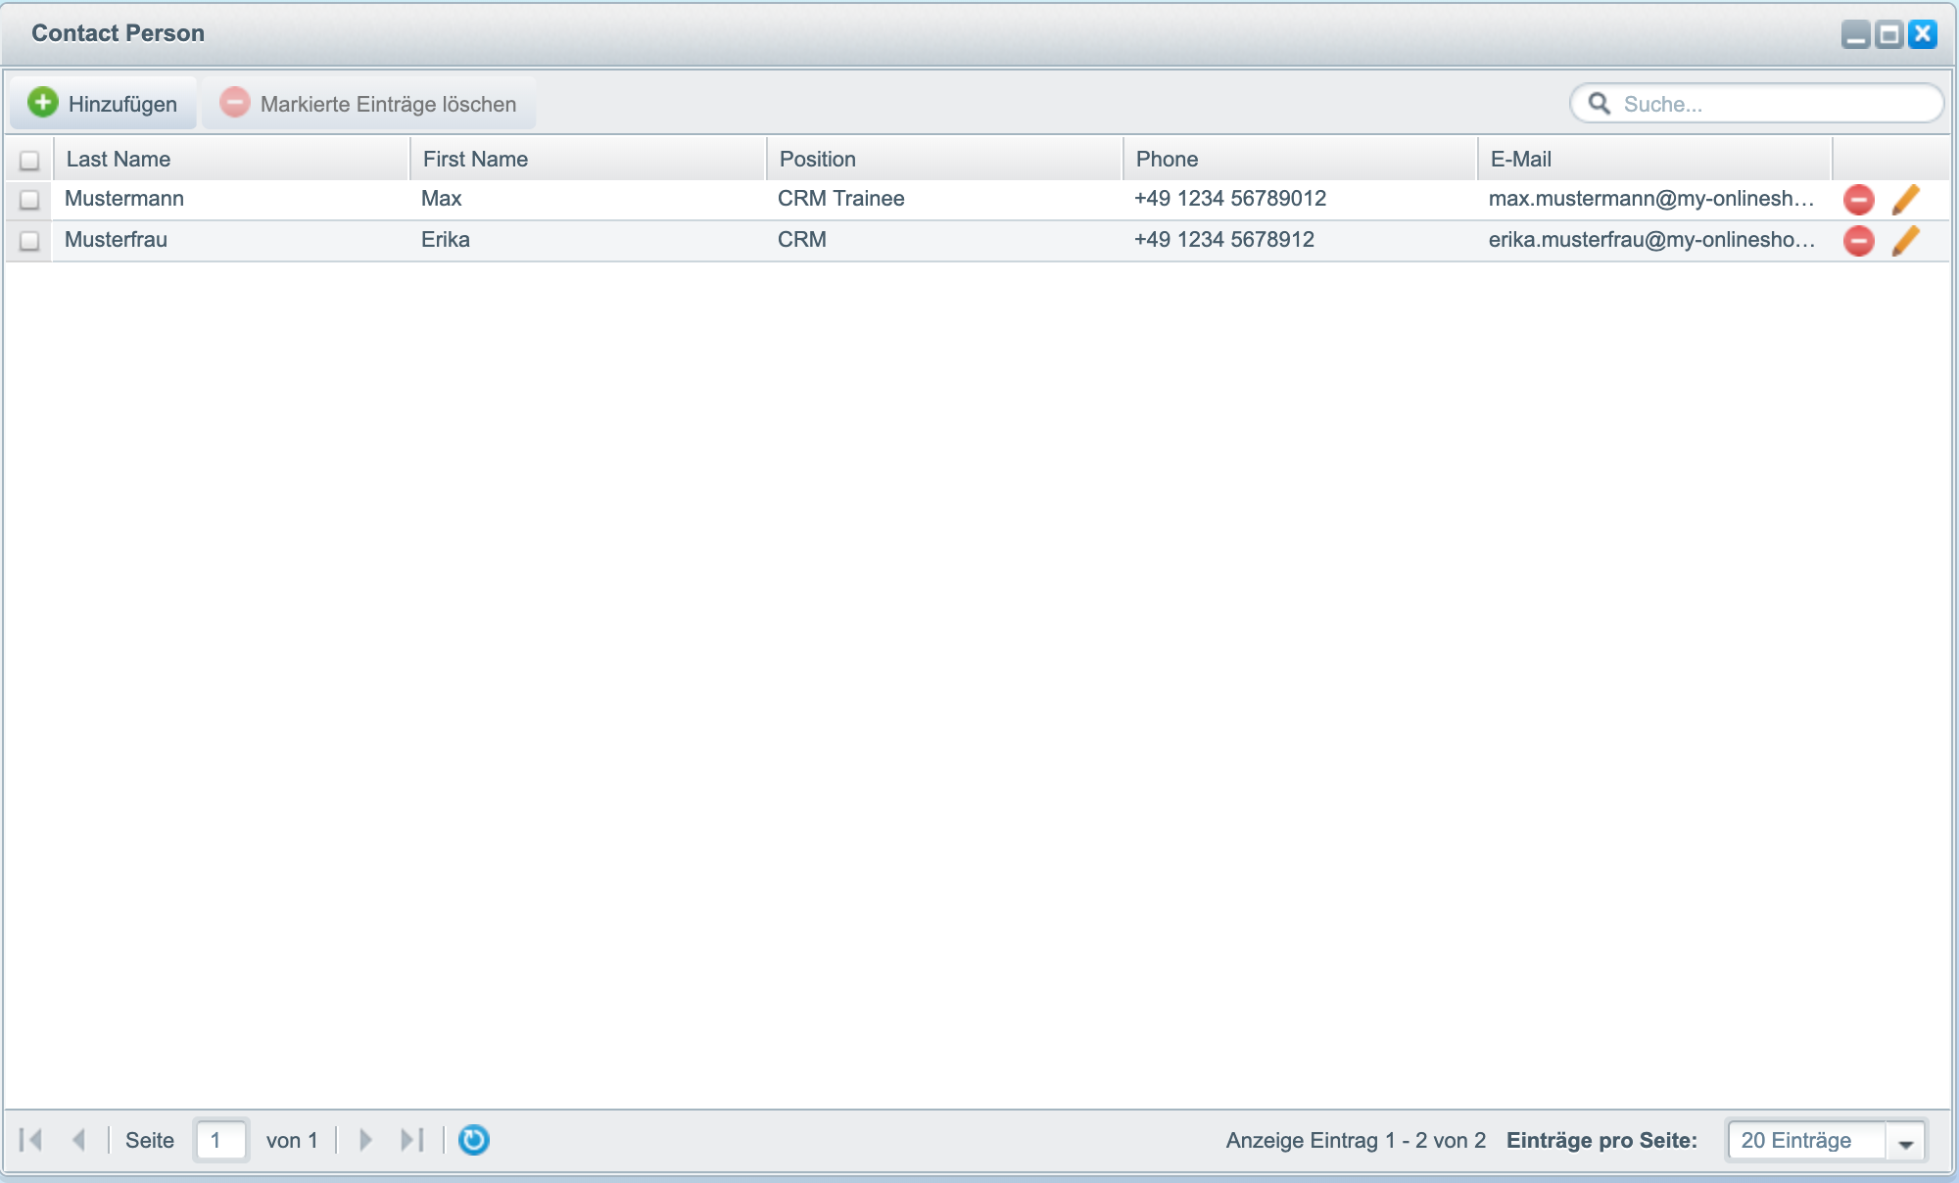This screenshot has height=1183, width=1959.
Task: Click the page number input field
Action: tap(221, 1140)
